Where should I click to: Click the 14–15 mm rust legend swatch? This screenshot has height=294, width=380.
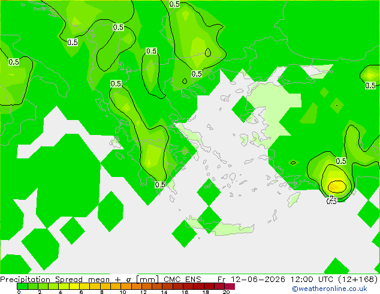(167, 286)
